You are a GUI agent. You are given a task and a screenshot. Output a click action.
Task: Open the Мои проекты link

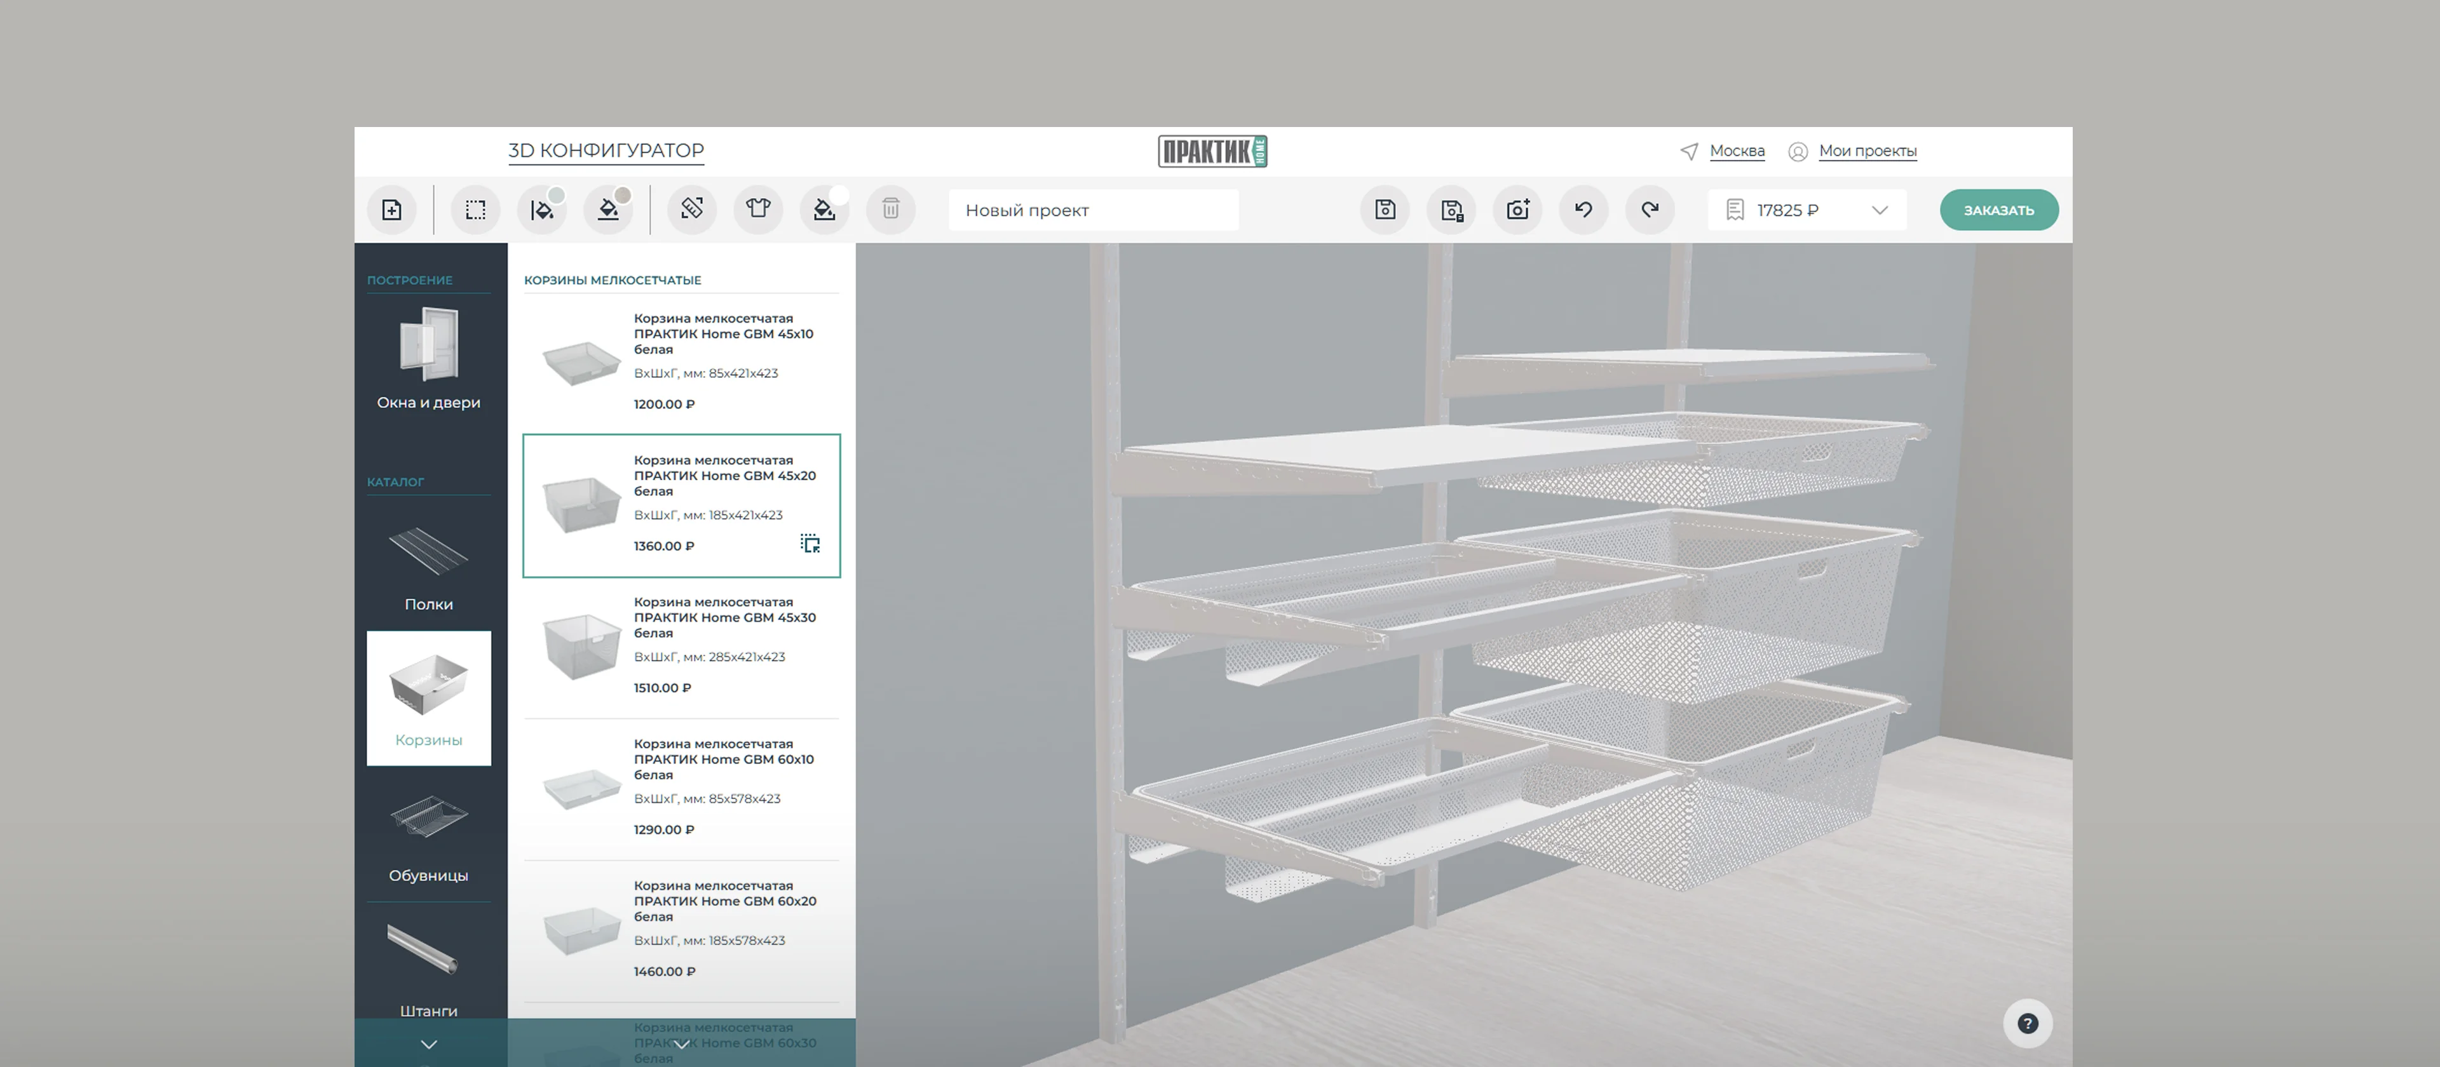pyautogui.click(x=1867, y=152)
